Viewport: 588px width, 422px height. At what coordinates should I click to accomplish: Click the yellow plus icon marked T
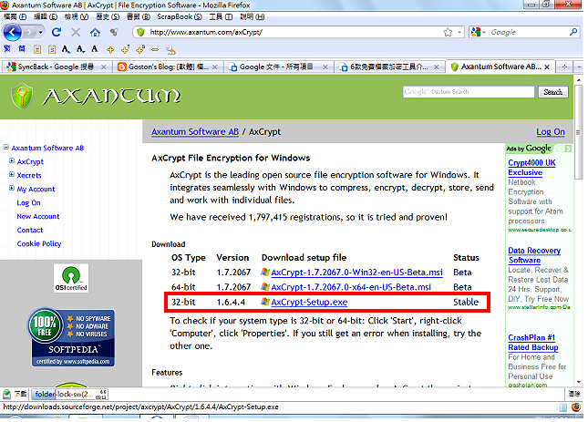125,49
